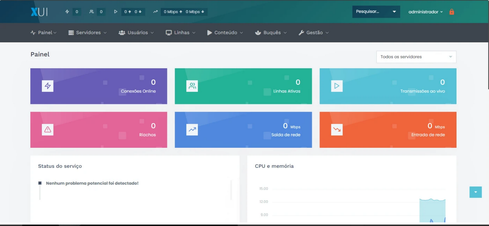Image resolution: width=489 pixels, height=226 pixels.
Task: Click the play streams icon in header
Action: (x=115, y=12)
